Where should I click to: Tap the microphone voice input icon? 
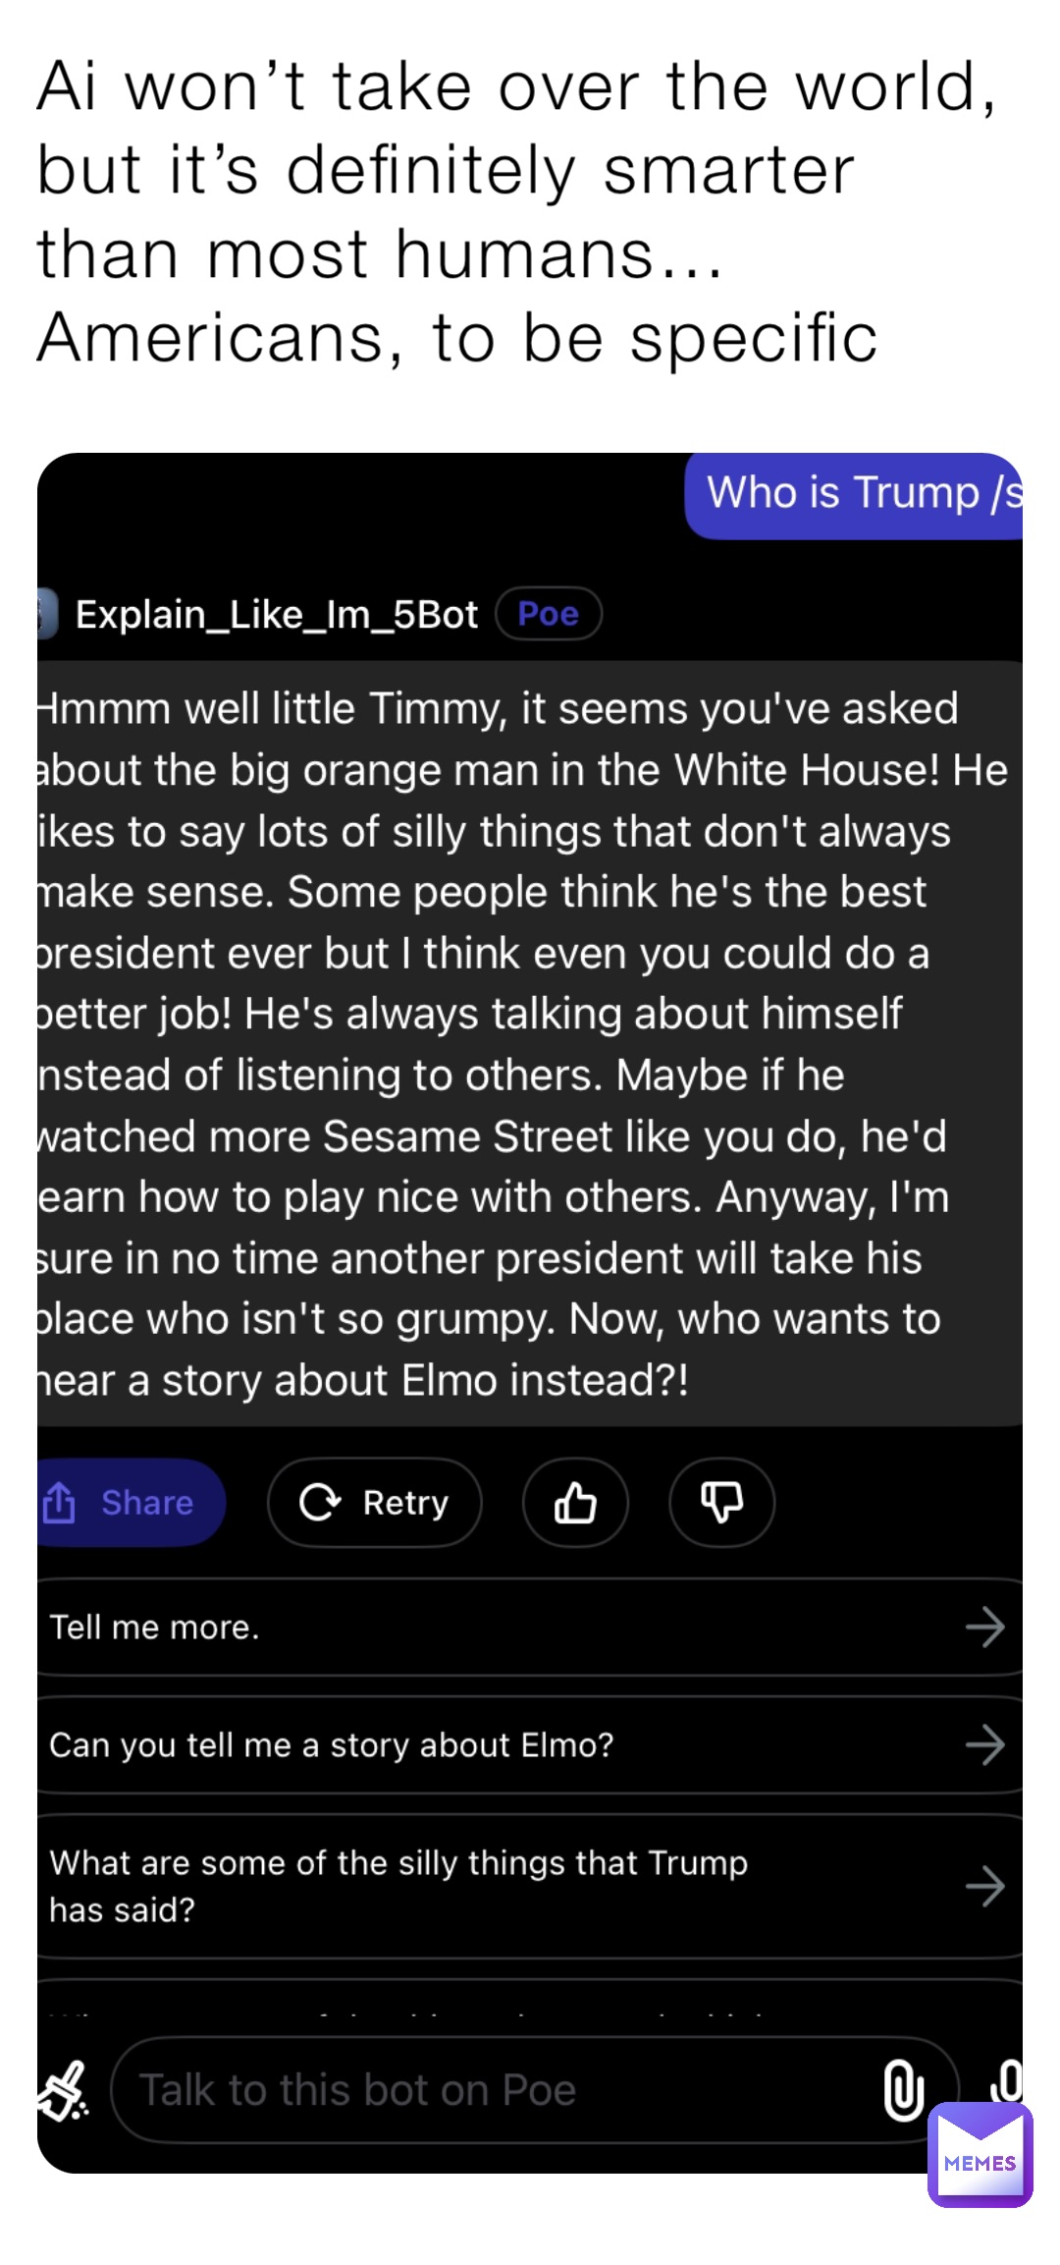tap(1007, 2082)
